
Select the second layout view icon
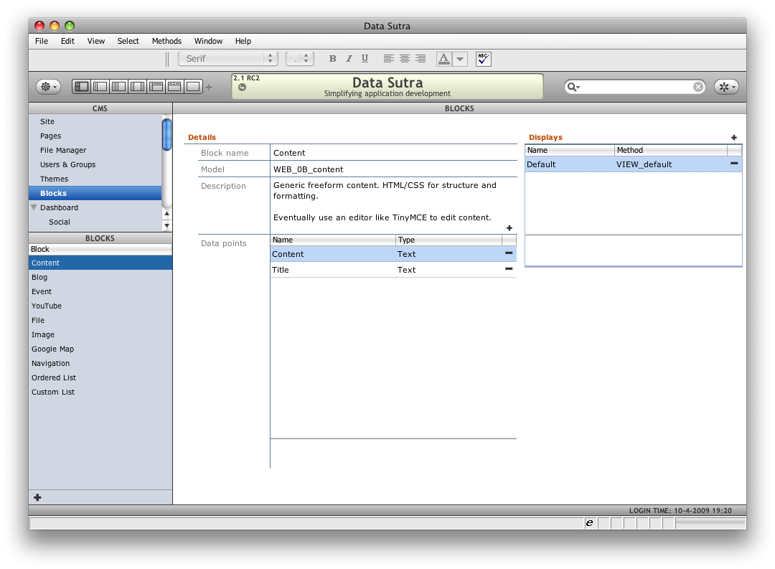(x=100, y=87)
